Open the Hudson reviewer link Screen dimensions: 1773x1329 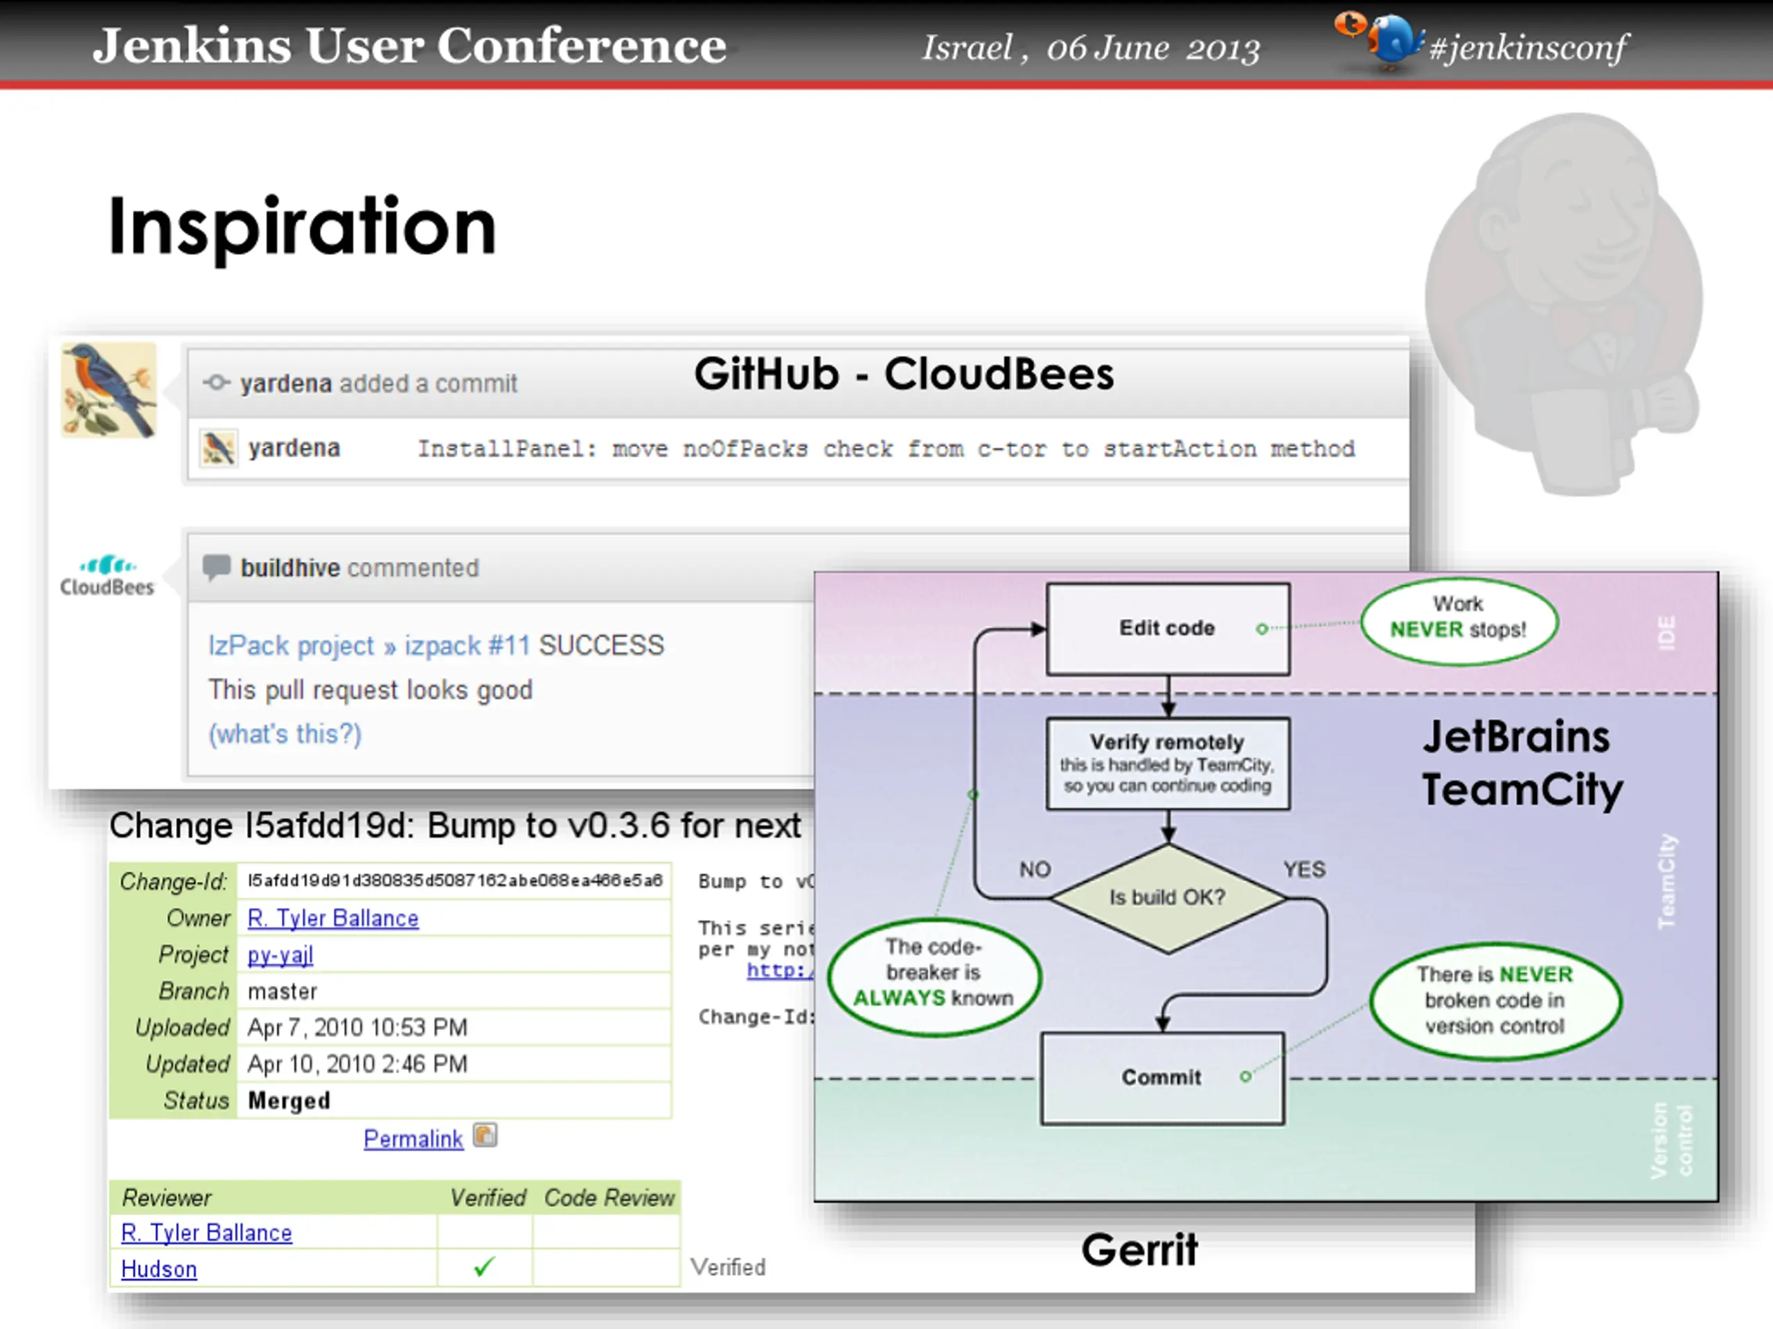click(159, 1269)
